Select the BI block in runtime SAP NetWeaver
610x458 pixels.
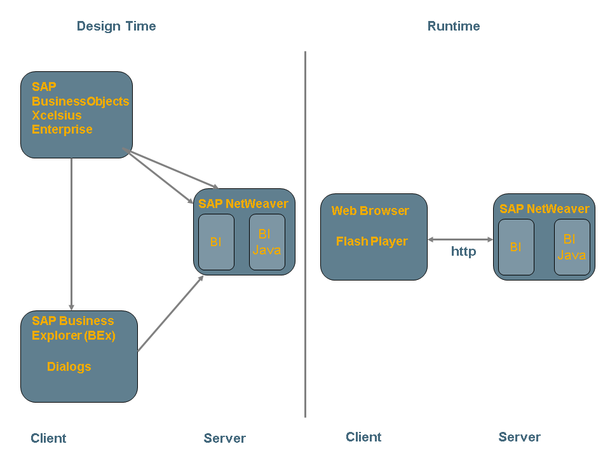[516, 247]
